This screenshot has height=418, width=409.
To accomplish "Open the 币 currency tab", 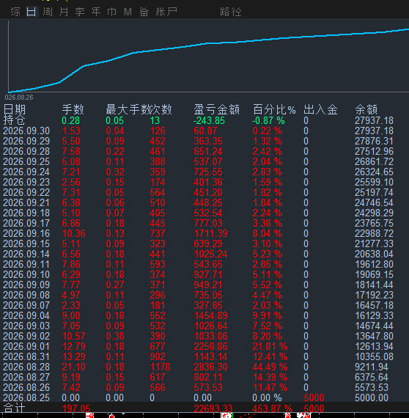I will pos(111,12).
